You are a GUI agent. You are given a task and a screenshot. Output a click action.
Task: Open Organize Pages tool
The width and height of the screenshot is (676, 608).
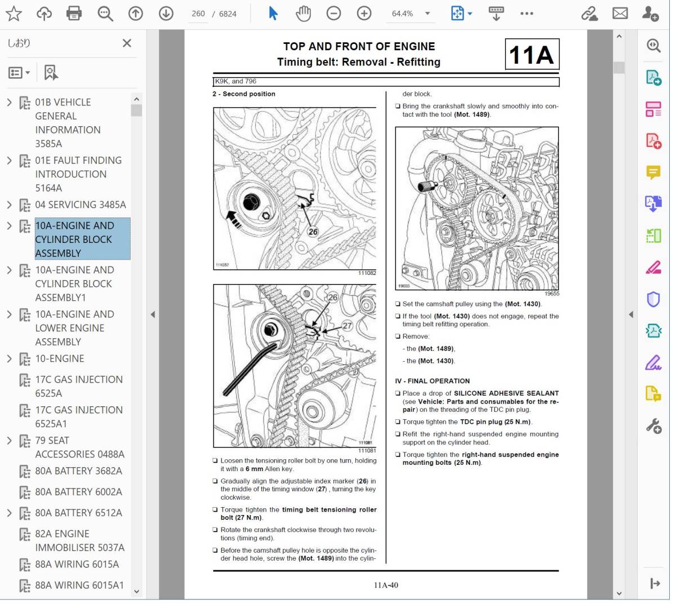tap(653, 109)
